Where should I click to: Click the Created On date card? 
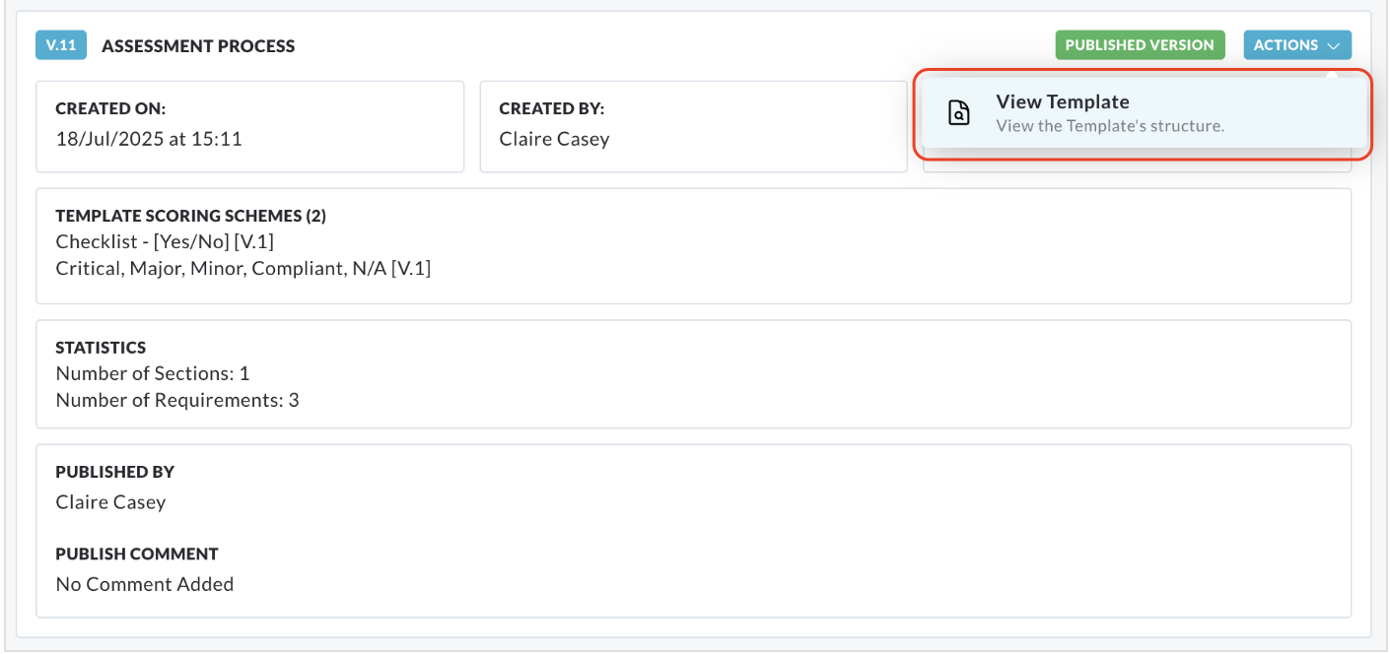point(250,127)
